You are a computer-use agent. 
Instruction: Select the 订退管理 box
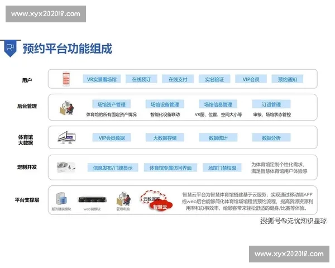click(271, 104)
